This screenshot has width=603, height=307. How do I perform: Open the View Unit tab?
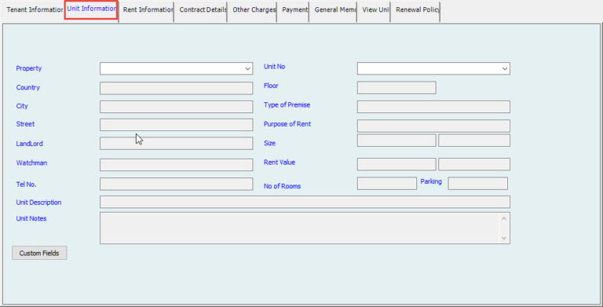pos(375,10)
